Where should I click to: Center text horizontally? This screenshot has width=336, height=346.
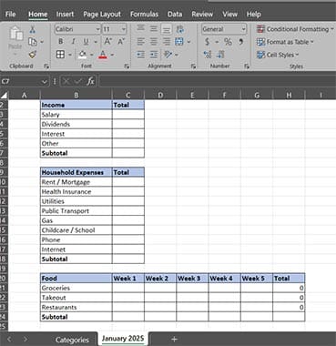tap(154, 42)
